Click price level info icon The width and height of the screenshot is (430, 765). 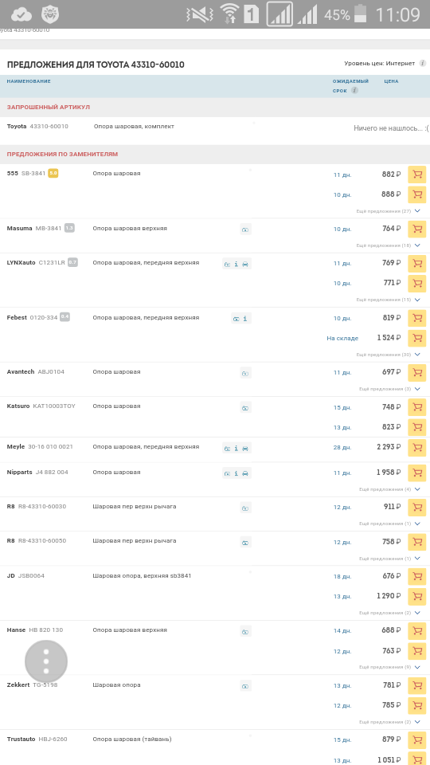423,64
